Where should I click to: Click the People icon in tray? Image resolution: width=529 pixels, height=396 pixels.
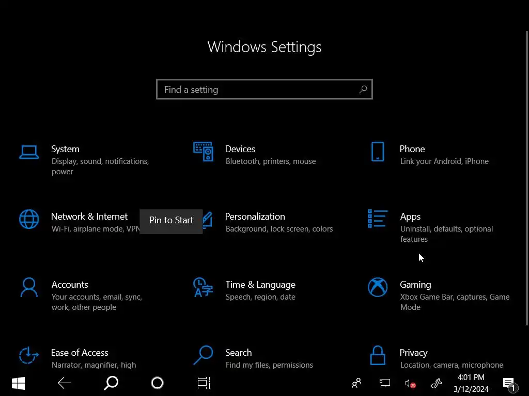[356, 383]
